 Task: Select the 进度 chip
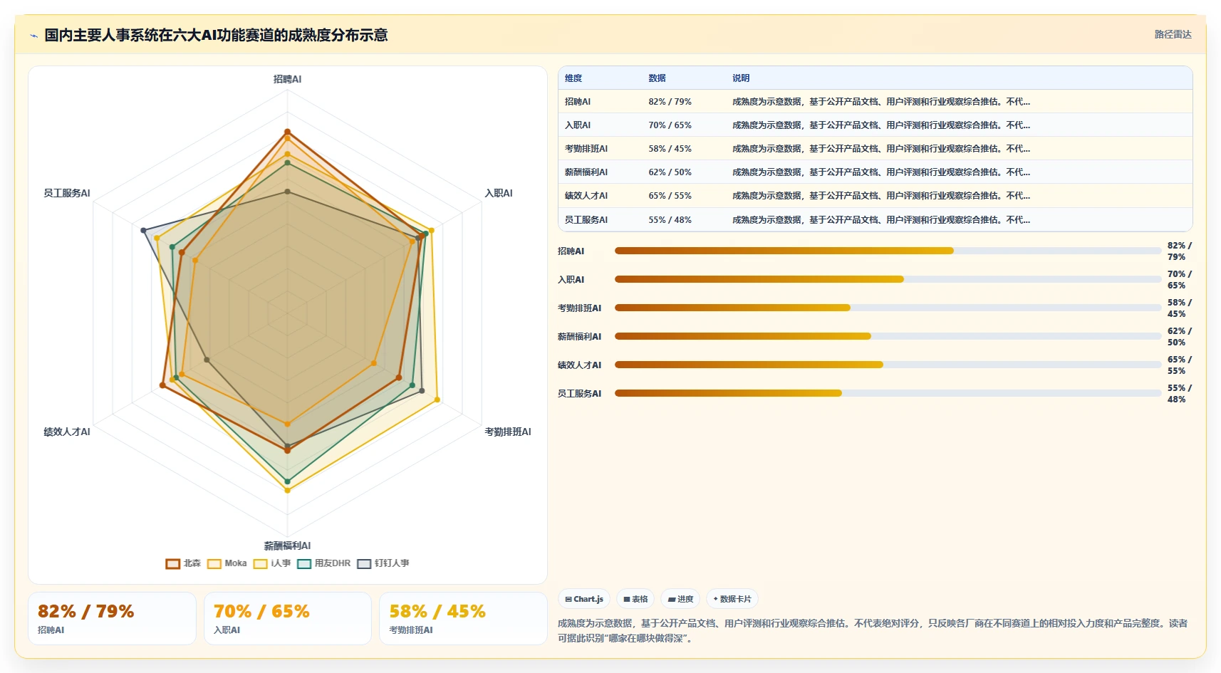point(680,599)
